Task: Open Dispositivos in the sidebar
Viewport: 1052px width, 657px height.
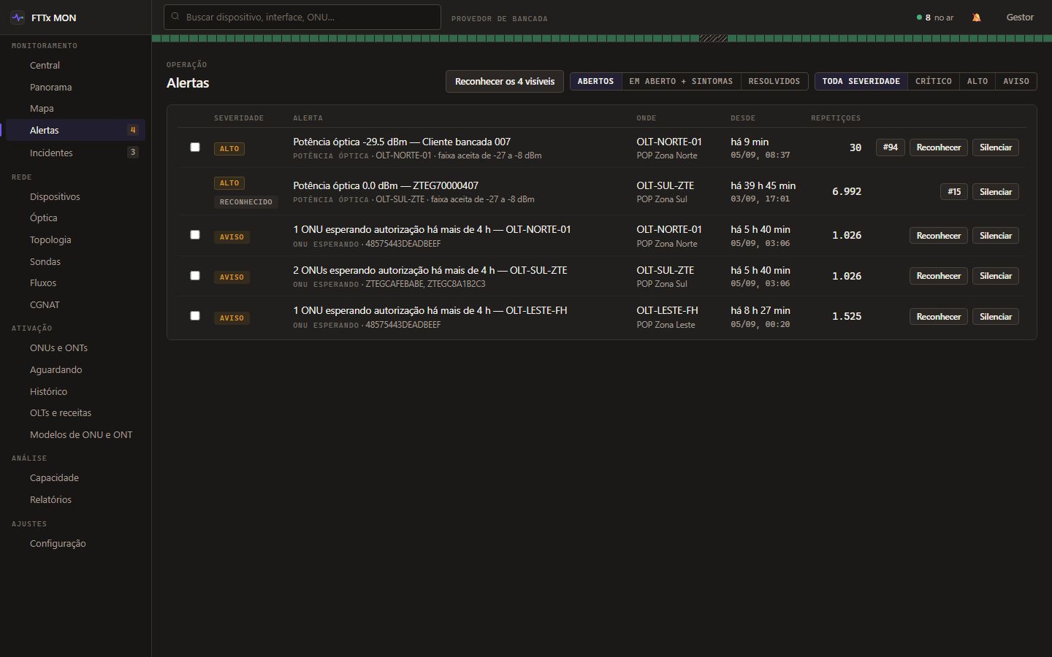Action: click(75, 196)
